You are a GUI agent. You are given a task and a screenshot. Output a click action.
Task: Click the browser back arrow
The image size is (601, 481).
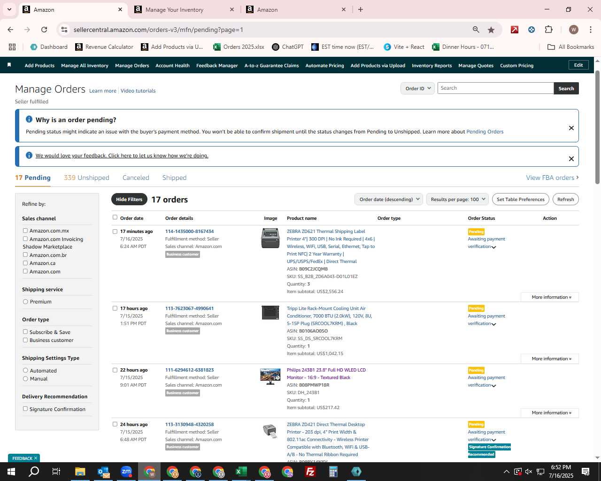10,30
